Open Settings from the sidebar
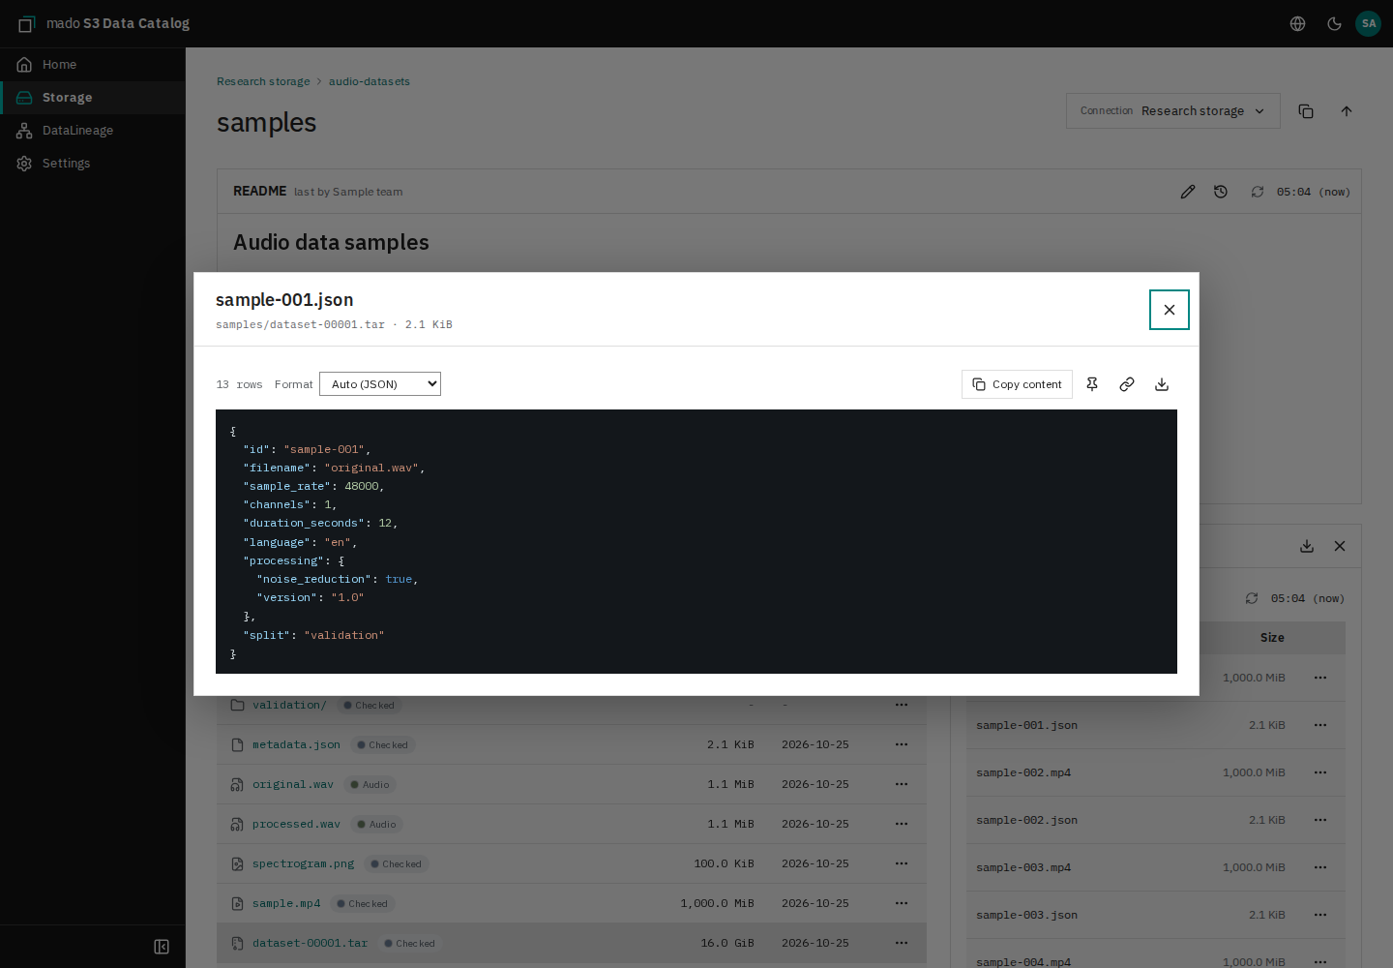The image size is (1393, 968). 93,164
